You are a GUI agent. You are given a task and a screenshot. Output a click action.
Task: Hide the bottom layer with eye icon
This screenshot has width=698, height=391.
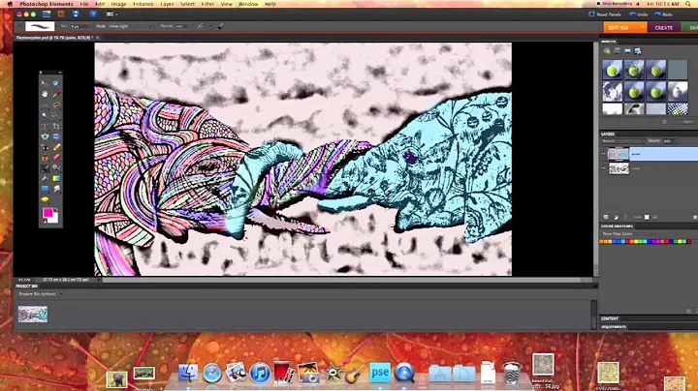click(604, 168)
